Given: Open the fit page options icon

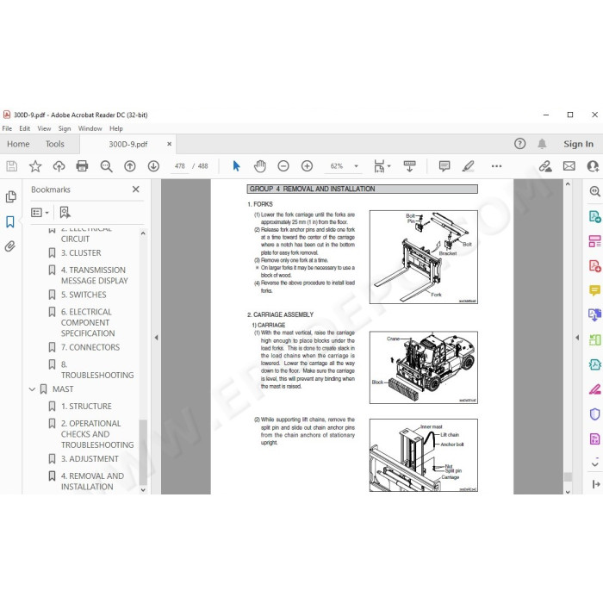Looking at the screenshot, I should point(382,166).
